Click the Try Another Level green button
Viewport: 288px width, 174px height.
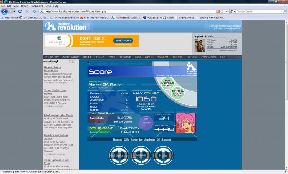pos(167,83)
